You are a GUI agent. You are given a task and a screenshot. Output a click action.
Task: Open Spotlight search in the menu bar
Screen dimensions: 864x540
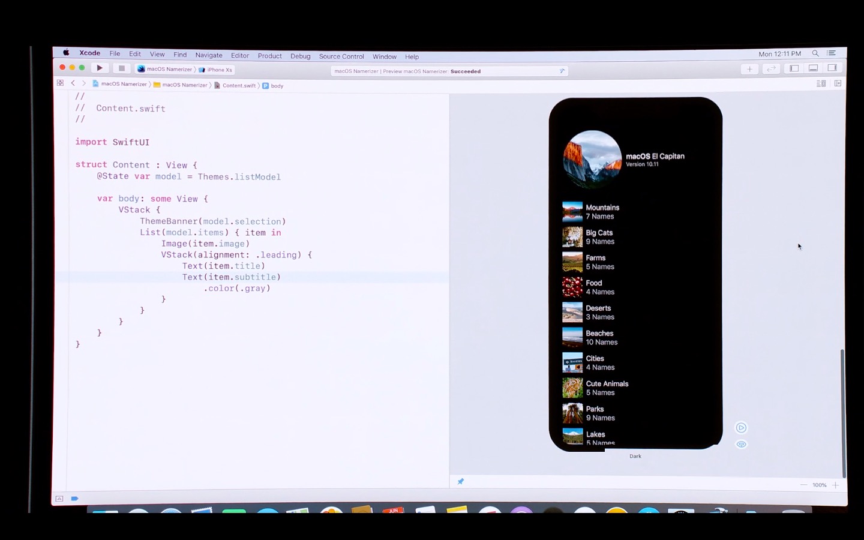(815, 53)
